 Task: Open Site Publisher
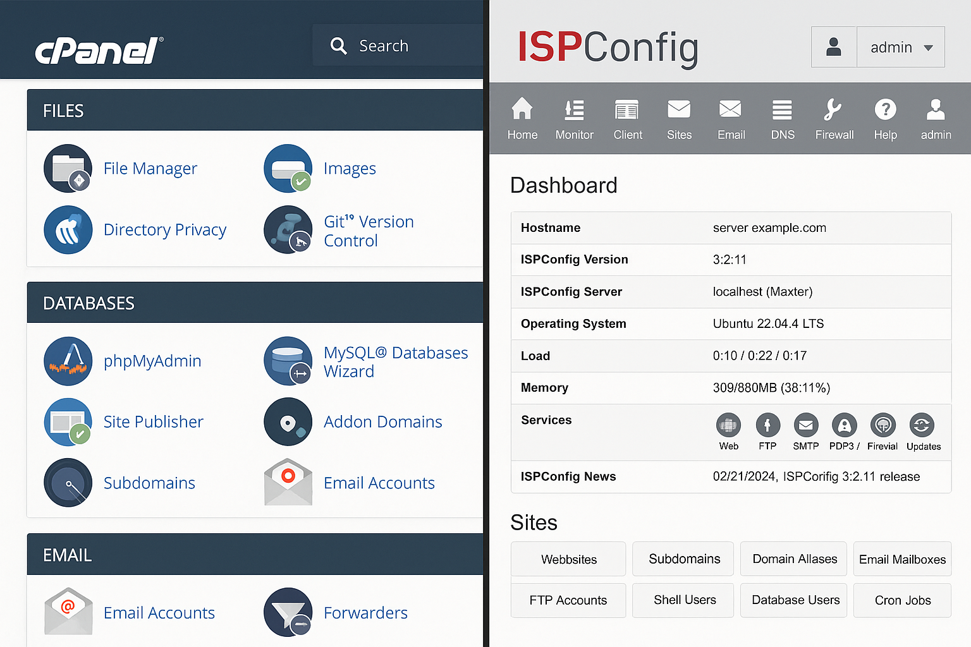(x=153, y=421)
